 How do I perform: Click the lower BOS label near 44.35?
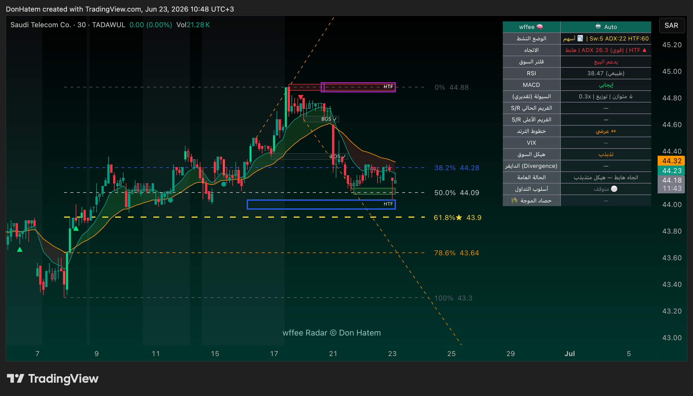pos(338,156)
